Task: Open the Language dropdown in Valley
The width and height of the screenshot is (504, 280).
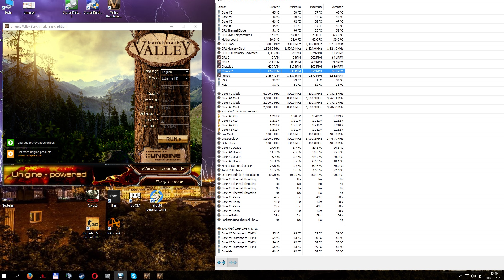Action: click(x=175, y=72)
